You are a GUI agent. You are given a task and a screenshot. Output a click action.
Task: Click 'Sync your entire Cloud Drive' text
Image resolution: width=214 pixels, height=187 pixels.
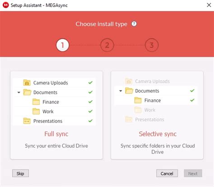tap(56, 146)
